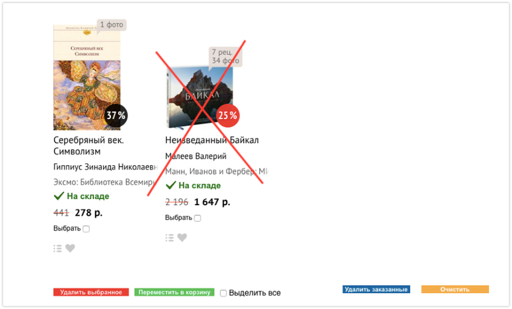Open author link Гиппиус Зинаида Николаевна
The height and width of the screenshot is (309, 512).
(x=106, y=167)
